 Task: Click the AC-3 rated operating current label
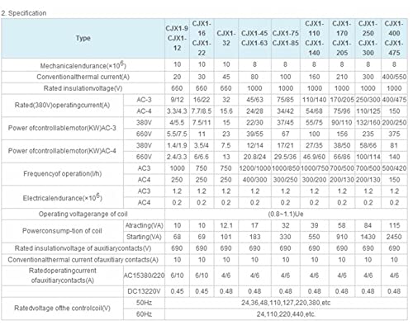[x=144, y=100]
